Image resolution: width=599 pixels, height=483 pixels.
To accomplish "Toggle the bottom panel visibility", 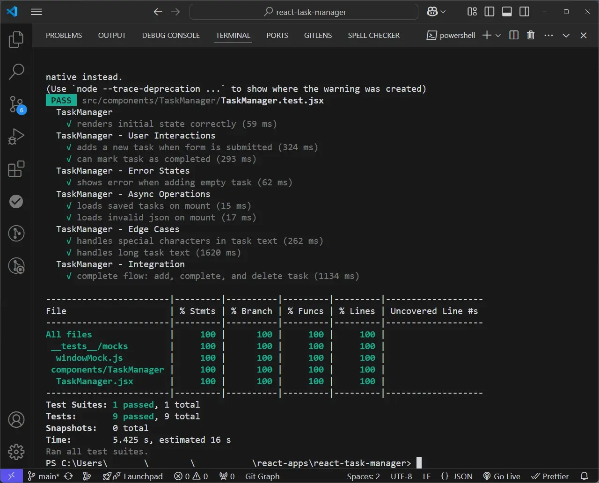I will pyautogui.click(x=507, y=12).
